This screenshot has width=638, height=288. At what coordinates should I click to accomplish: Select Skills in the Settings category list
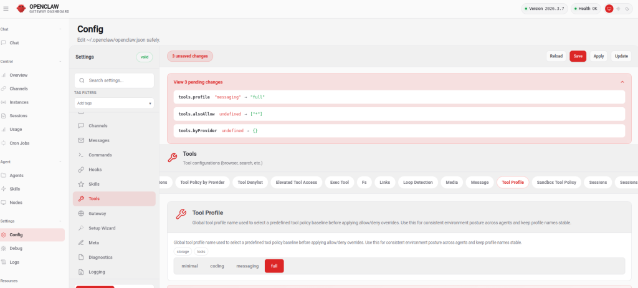coord(115,184)
